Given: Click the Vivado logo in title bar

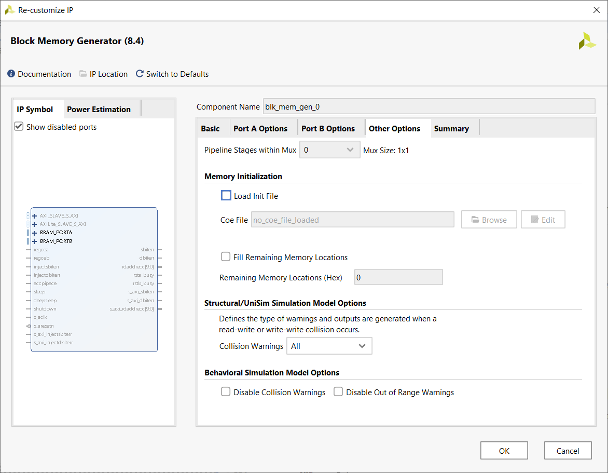Looking at the screenshot, I should (x=10, y=10).
